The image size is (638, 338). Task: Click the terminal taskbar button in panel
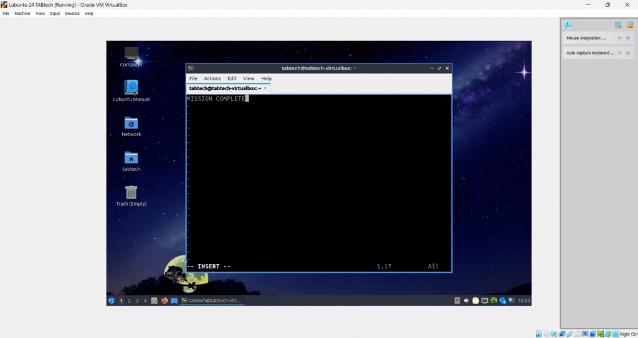(212, 301)
